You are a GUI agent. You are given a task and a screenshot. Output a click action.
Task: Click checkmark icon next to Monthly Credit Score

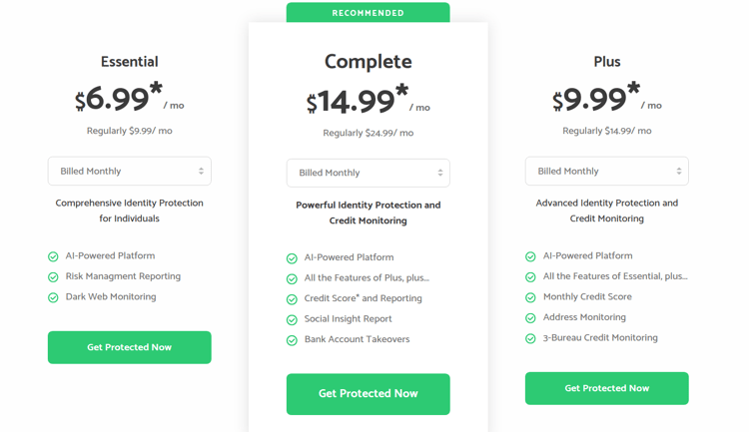click(x=530, y=297)
